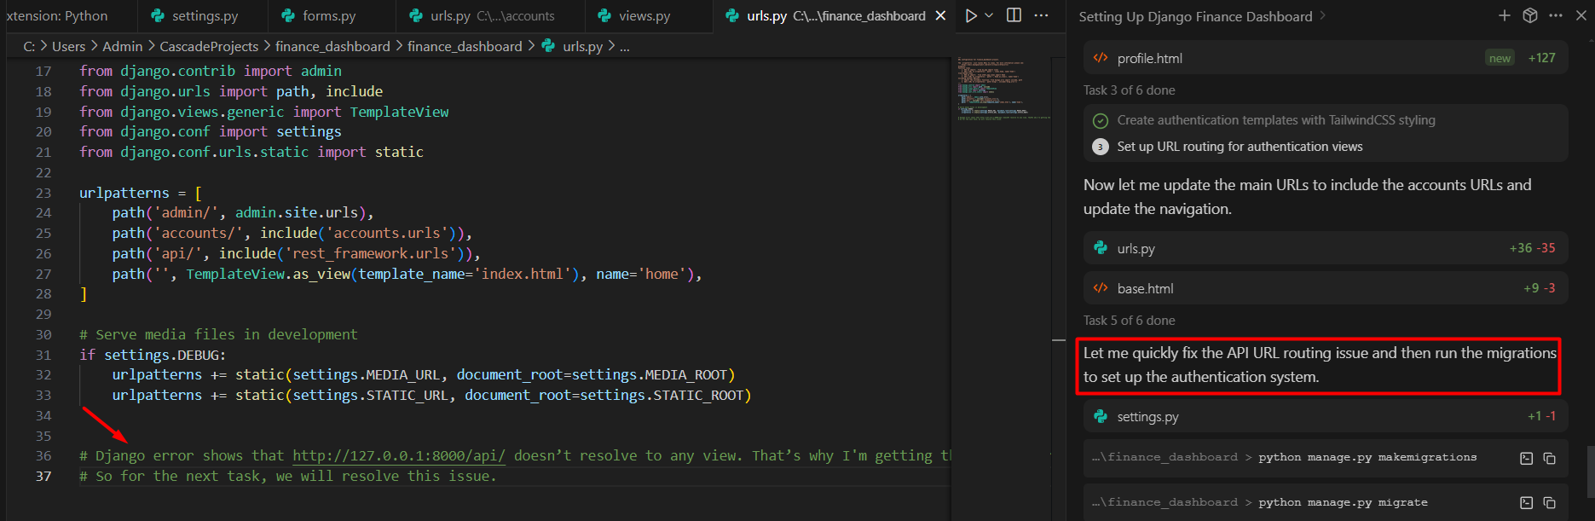This screenshot has height=521, width=1595.
Task: Click line number 31 in the gutter
Action: pyautogui.click(x=43, y=355)
